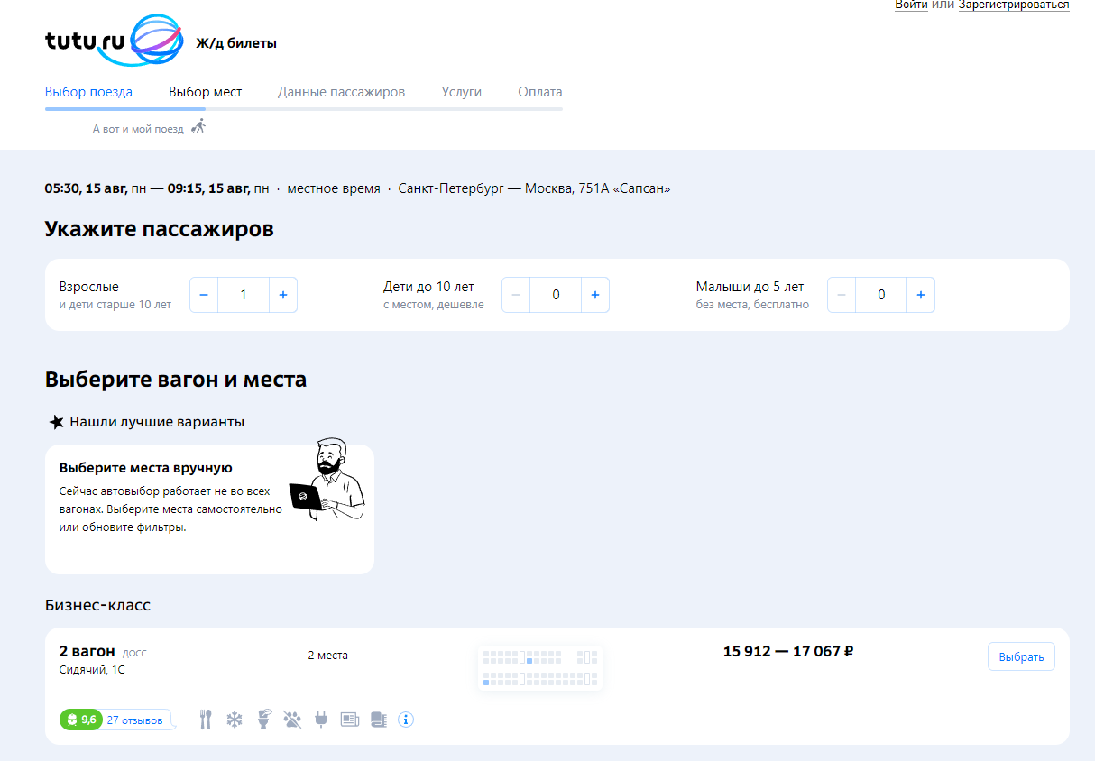Open the 27 отзывов reviews link
Viewport: 1095px width, 761px height.
[x=134, y=720]
